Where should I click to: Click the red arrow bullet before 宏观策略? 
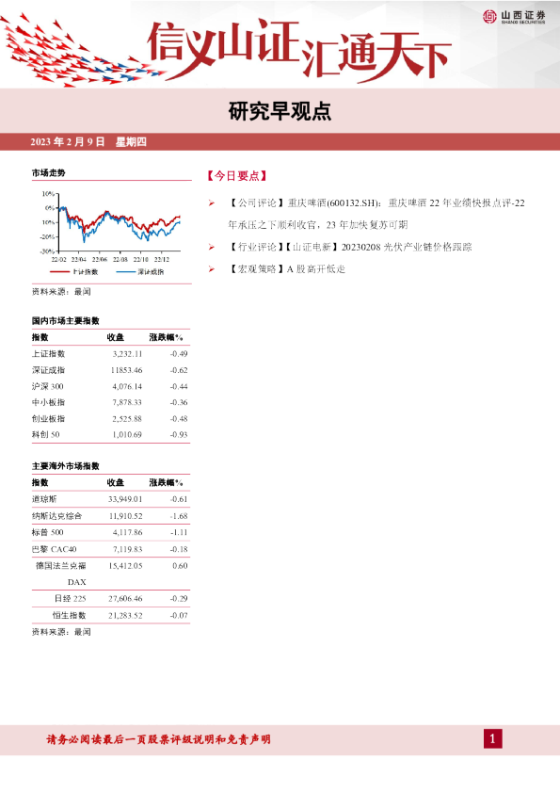tap(211, 269)
